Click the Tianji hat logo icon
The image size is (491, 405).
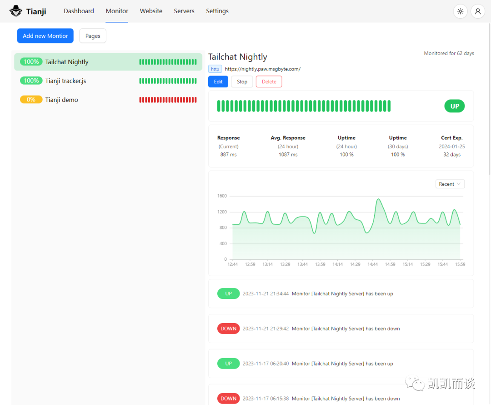(15, 11)
